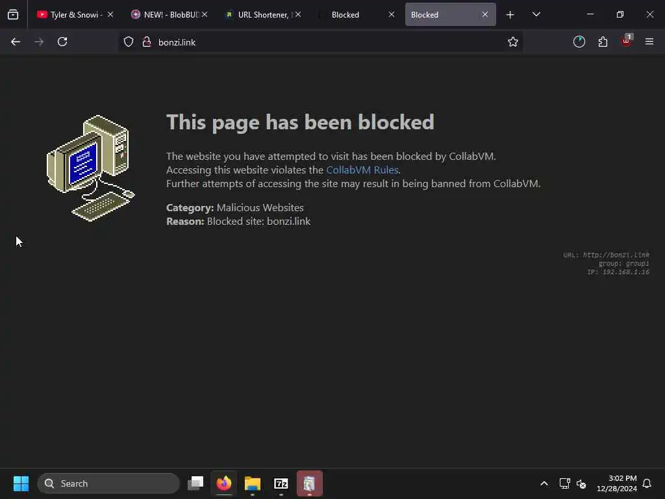Show hidden system tray icons
The image size is (665, 499).
pos(544,483)
